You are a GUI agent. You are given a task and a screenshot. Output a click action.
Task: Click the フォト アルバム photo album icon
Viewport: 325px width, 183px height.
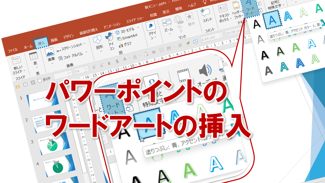pos(60,58)
